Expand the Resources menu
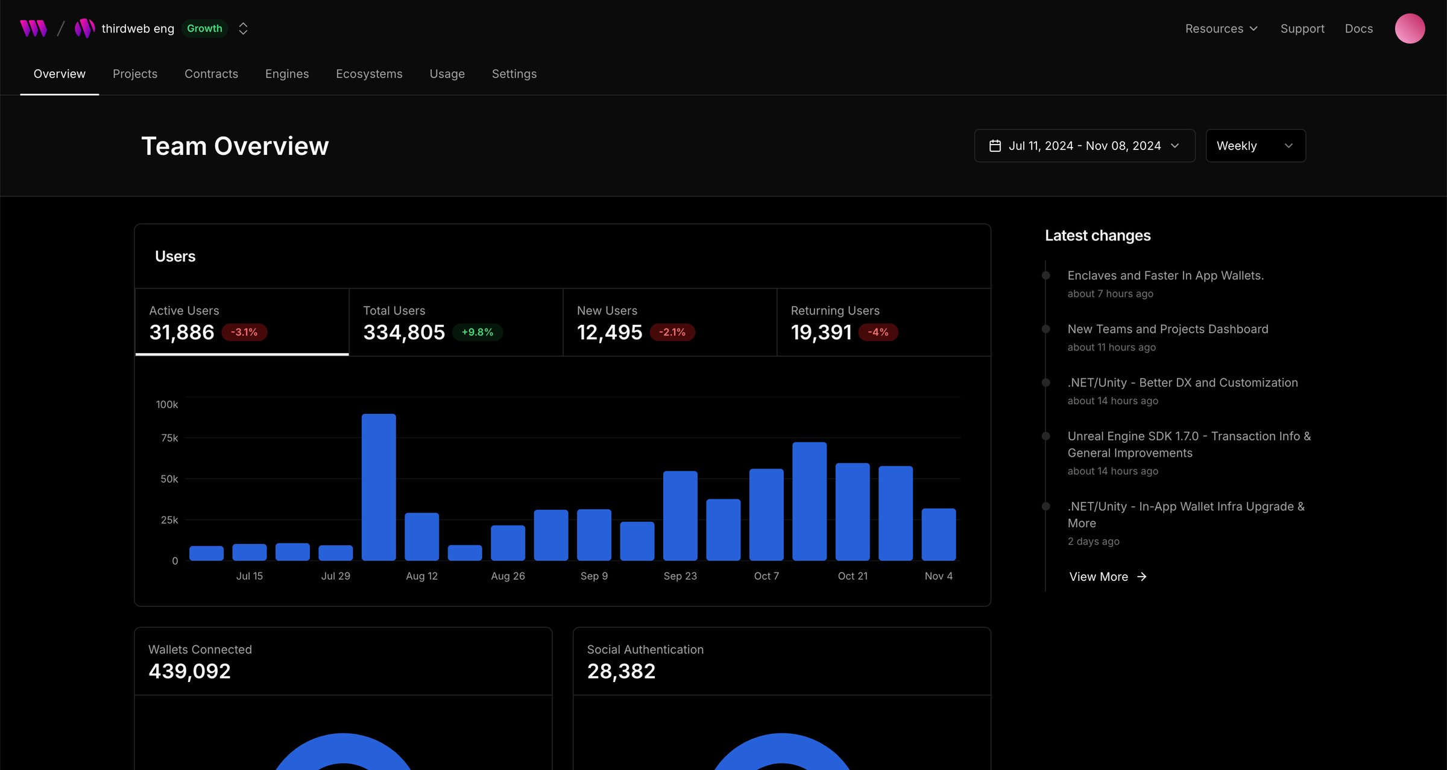Image resolution: width=1447 pixels, height=770 pixels. 1221,28
